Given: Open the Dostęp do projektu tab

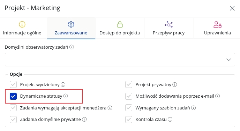Looking at the screenshot, I should (x=120, y=28).
